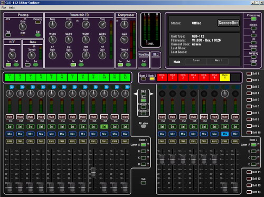Toggle the Polarity switch
The height and width of the screenshot is (197, 264).
coord(38,22)
